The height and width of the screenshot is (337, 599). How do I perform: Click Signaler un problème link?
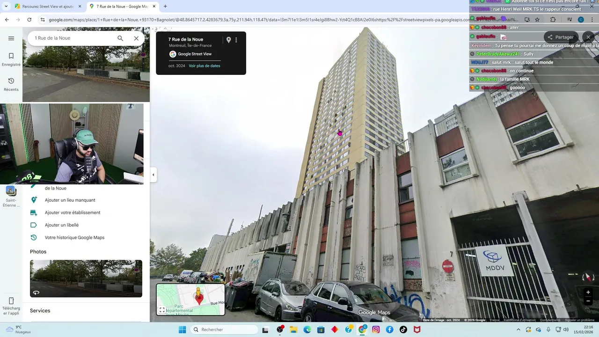click(x=579, y=320)
